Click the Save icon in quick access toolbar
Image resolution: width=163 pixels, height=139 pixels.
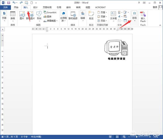point(9,3)
